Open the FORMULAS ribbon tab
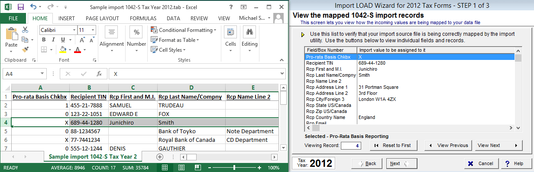The height and width of the screenshot is (172, 534). pos(143,18)
